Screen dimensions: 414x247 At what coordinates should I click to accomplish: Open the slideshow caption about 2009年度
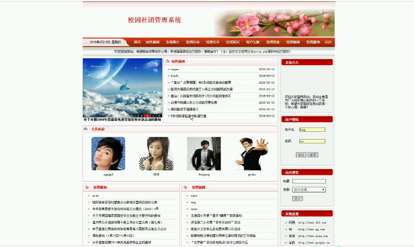[x=122, y=120]
